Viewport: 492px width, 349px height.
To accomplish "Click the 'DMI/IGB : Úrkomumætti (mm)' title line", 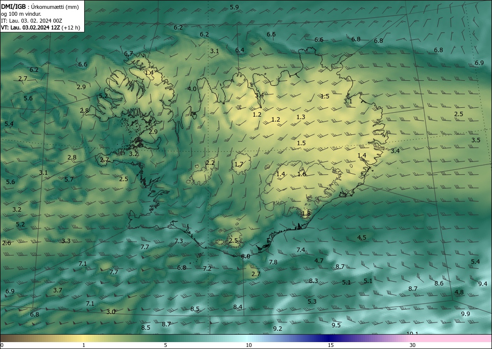I will coord(40,6).
